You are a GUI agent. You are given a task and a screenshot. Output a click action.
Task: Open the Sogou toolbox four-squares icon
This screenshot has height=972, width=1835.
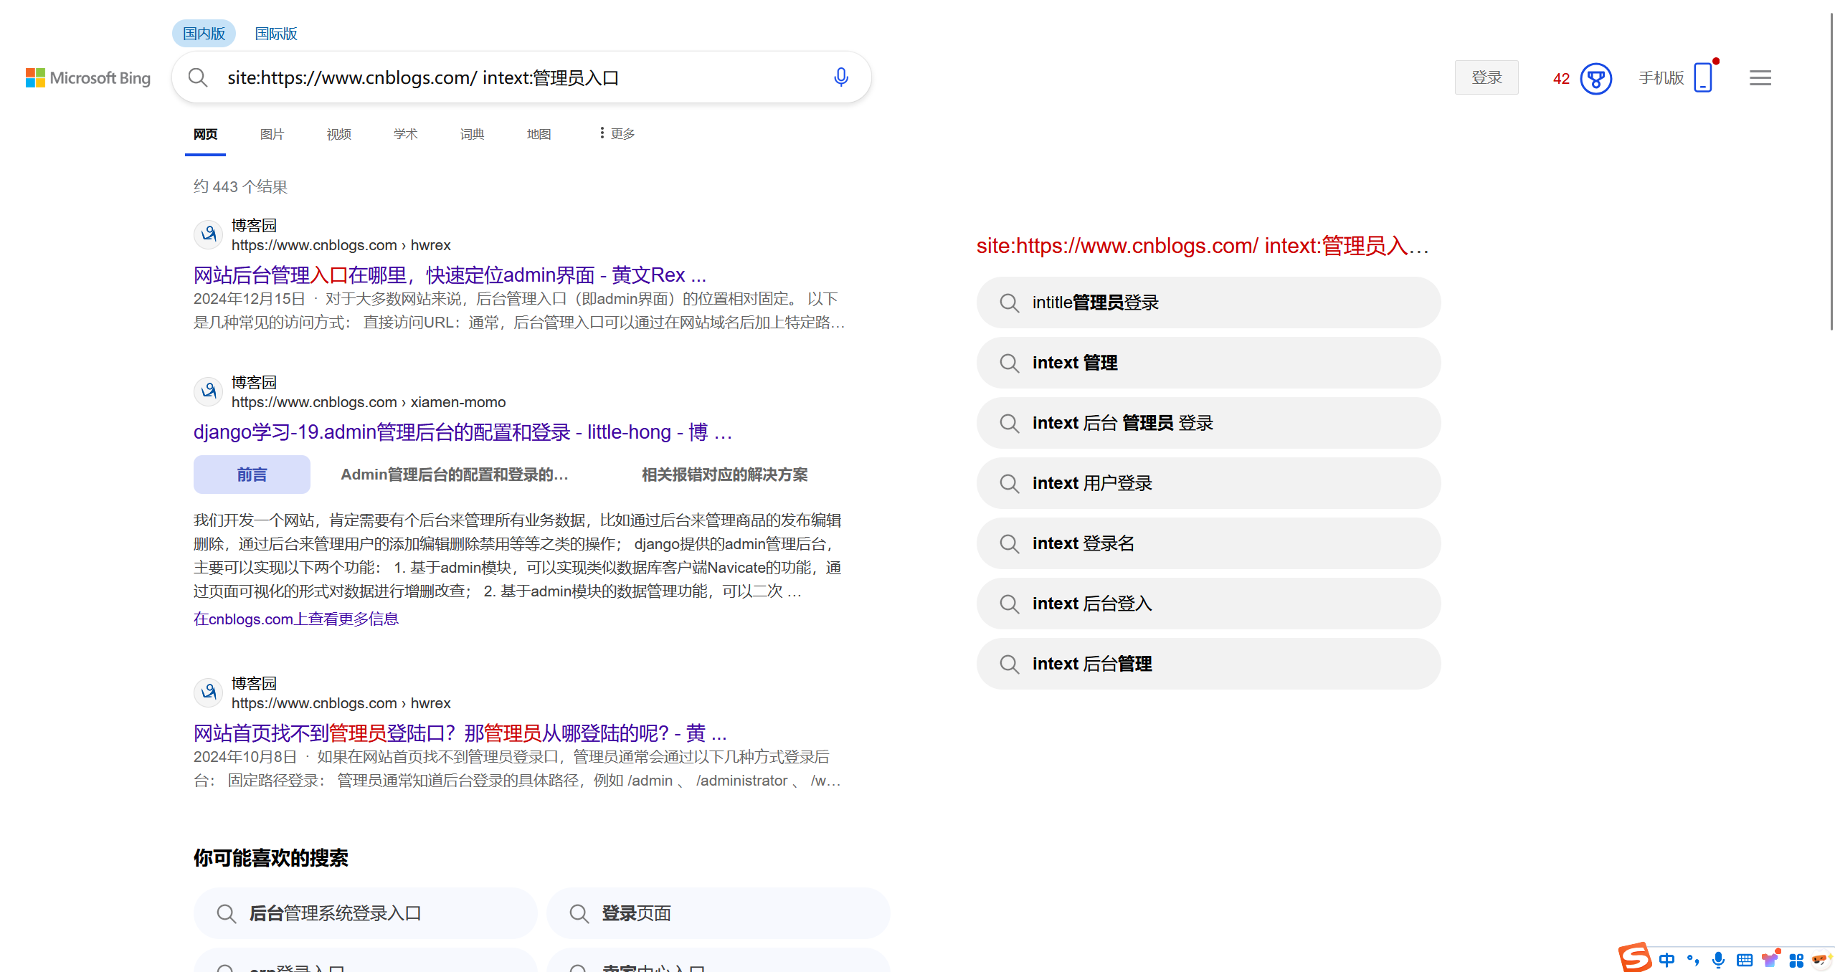1796,961
